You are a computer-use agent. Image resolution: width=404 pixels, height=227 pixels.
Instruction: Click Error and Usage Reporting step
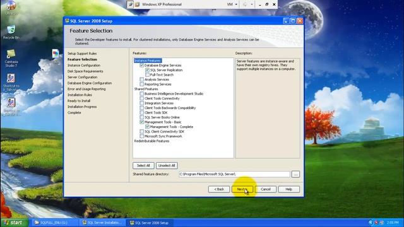pos(86,89)
